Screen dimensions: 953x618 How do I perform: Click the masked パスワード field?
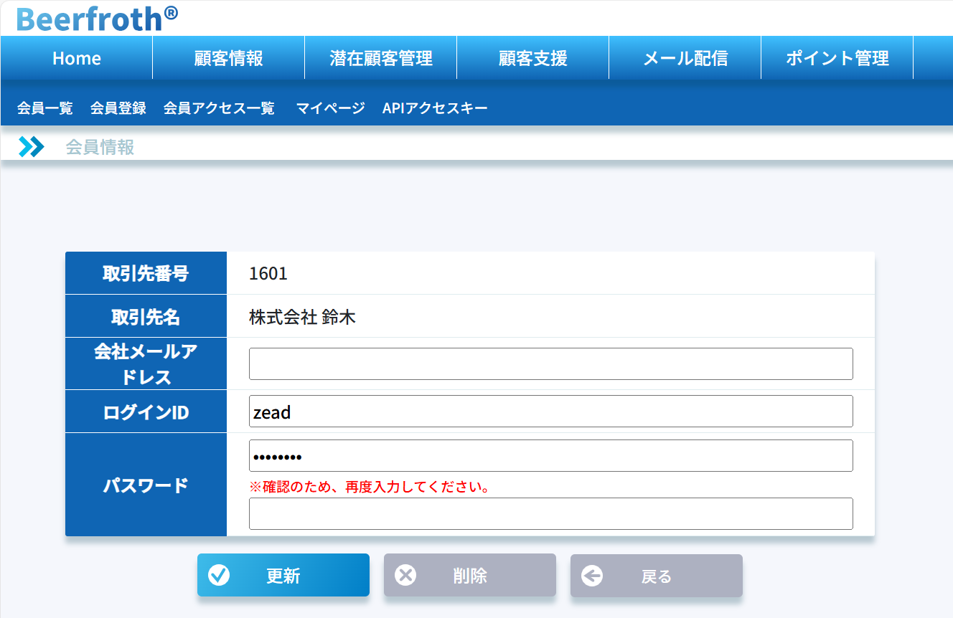550,456
